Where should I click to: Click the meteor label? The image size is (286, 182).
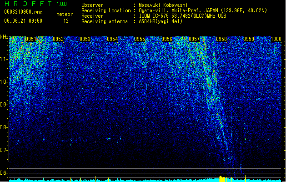(65, 14)
